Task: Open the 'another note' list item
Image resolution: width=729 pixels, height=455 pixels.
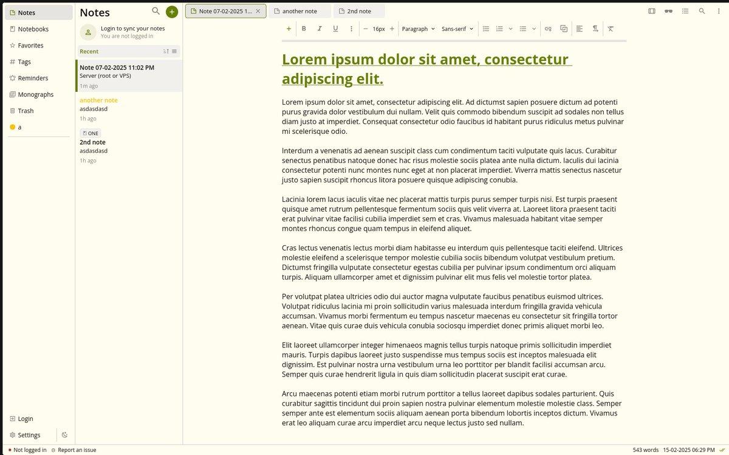Action: 129,108
